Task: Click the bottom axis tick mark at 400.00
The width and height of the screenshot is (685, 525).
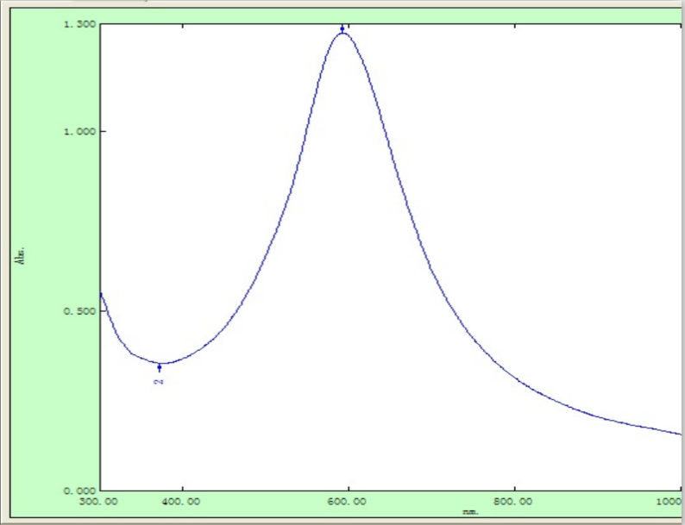Action: click(182, 487)
